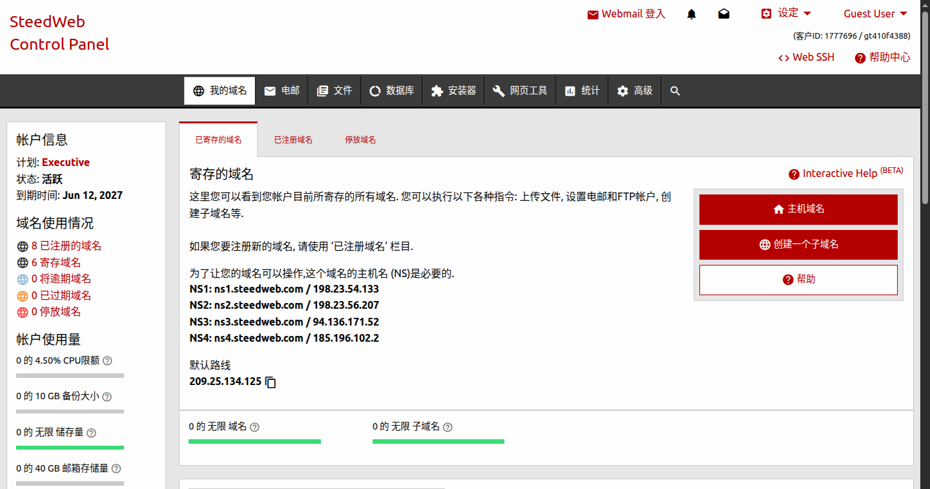Click the 备份大小 usage bar
Image resolution: width=930 pixels, height=489 pixels.
click(x=70, y=411)
